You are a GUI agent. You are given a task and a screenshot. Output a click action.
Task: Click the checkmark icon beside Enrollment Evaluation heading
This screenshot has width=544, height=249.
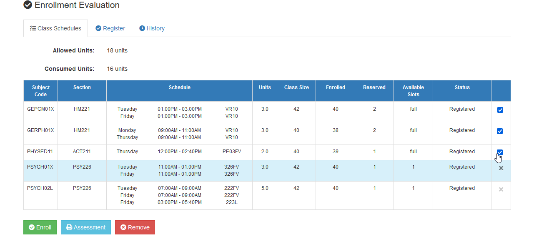click(28, 5)
